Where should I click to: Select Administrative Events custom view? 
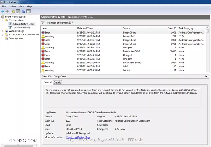[24, 24]
